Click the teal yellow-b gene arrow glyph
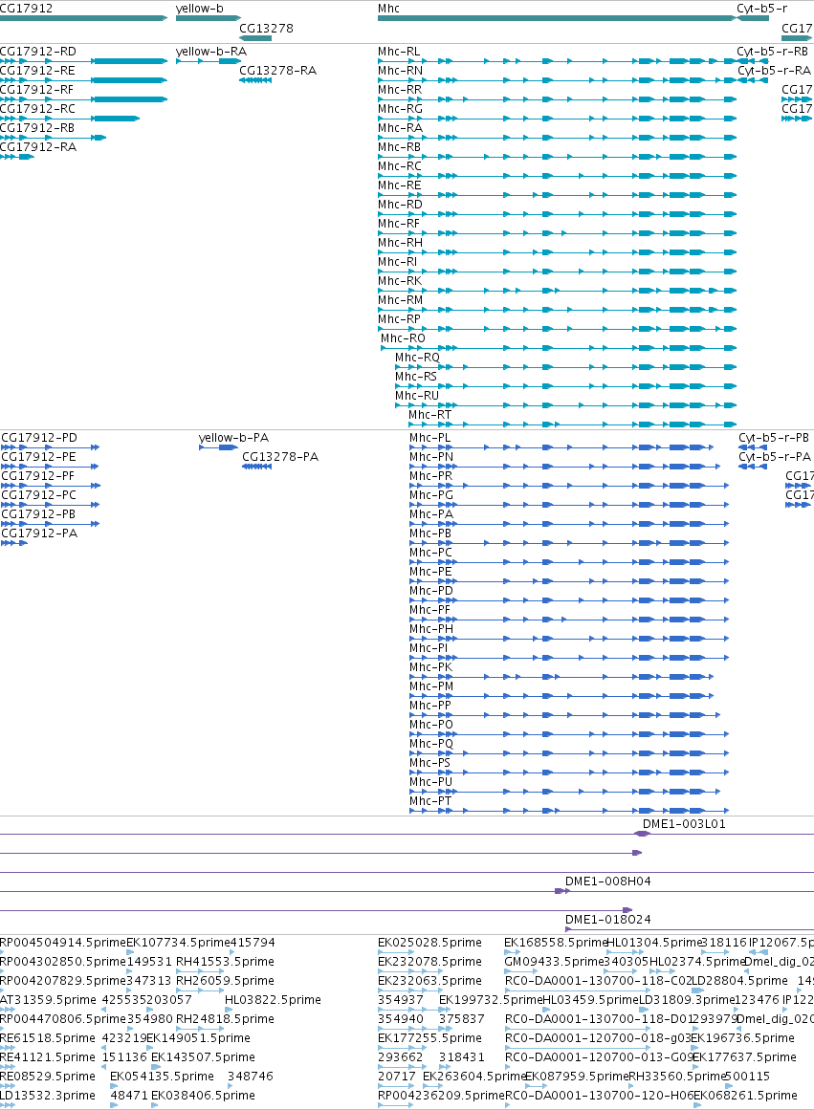 click(x=209, y=18)
